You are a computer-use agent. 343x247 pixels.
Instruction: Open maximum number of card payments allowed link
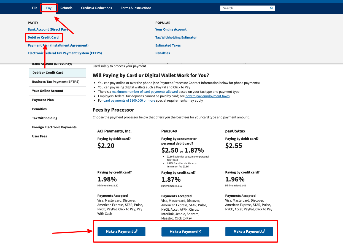(145, 91)
